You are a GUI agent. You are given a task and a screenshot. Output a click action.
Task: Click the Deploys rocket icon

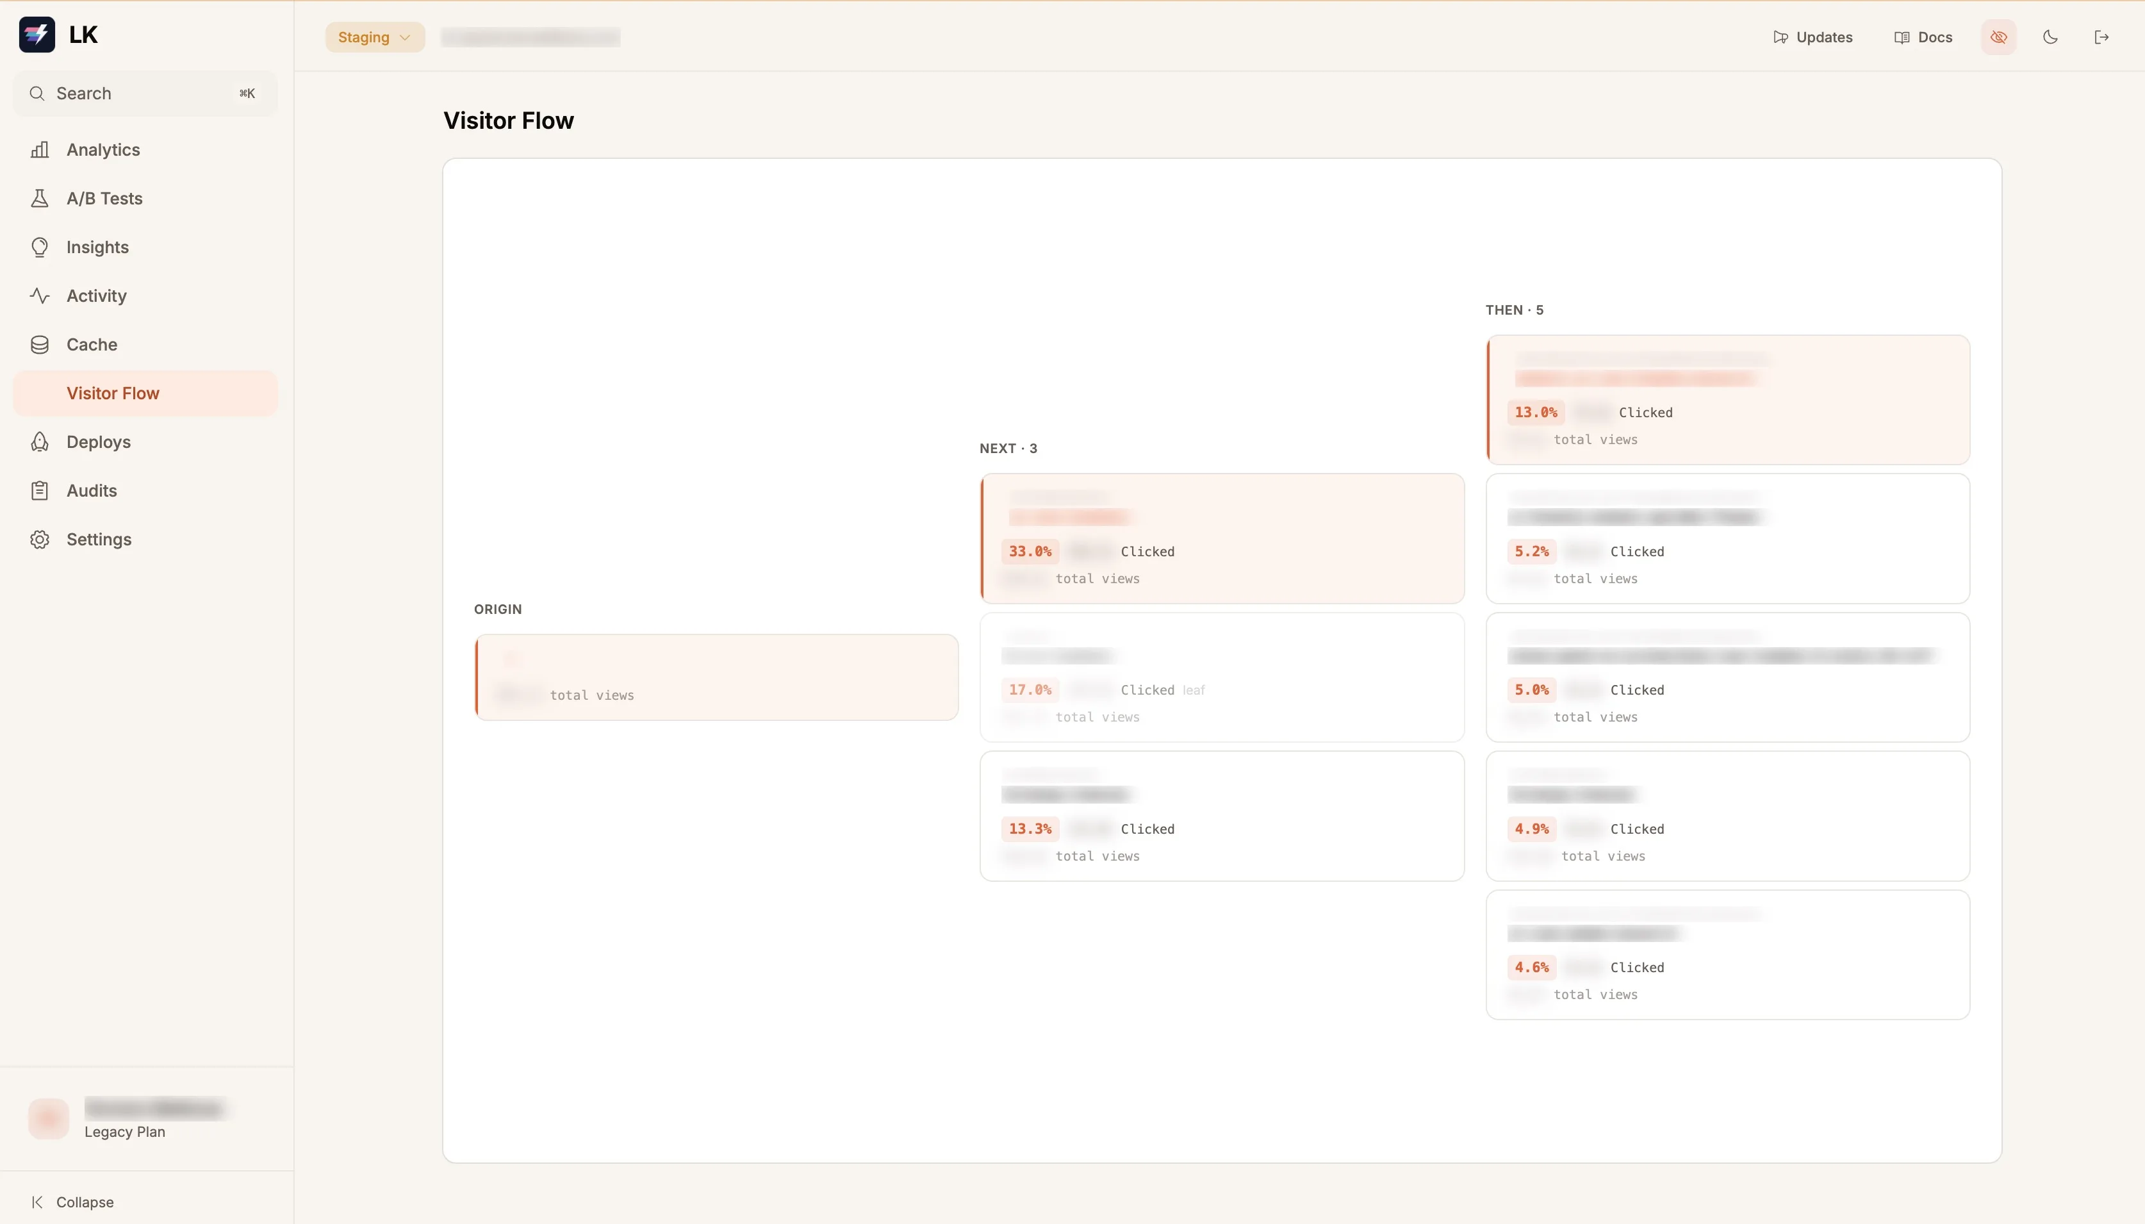(40, 442)
